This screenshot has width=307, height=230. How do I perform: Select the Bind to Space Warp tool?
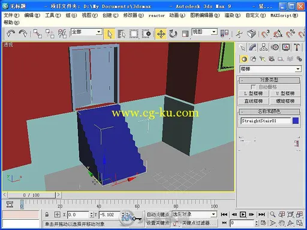pyautogui.click(x=62, y=34)
